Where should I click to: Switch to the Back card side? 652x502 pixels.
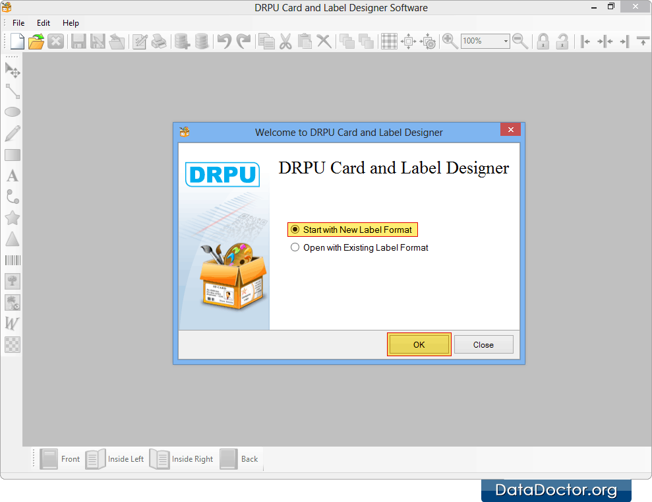point(239,458)
